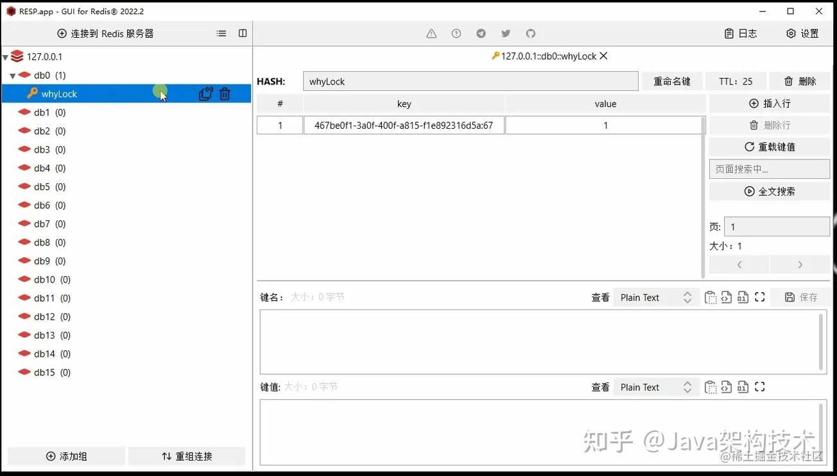Open the Plain Text format dropdown

tap(655, 297)
